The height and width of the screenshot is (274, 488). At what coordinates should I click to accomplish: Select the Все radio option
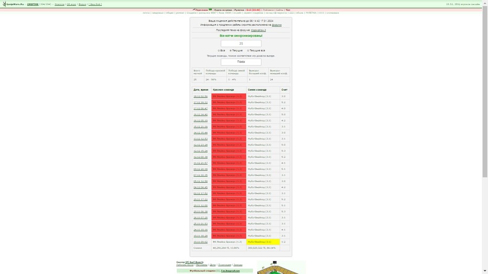(219, 50)
